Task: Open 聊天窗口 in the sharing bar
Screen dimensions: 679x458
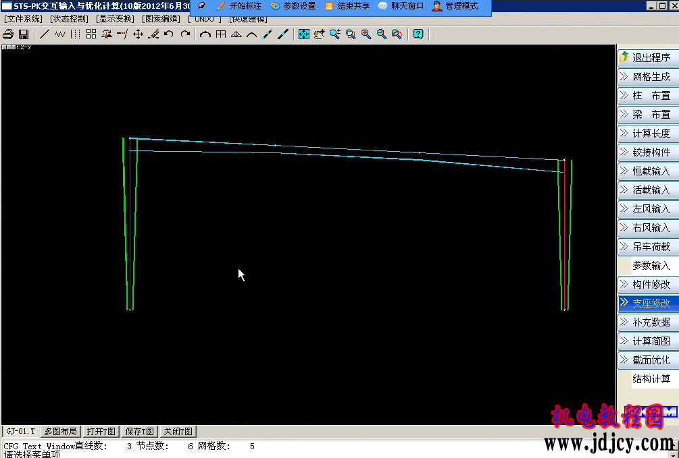Action: tap(401, 6)
